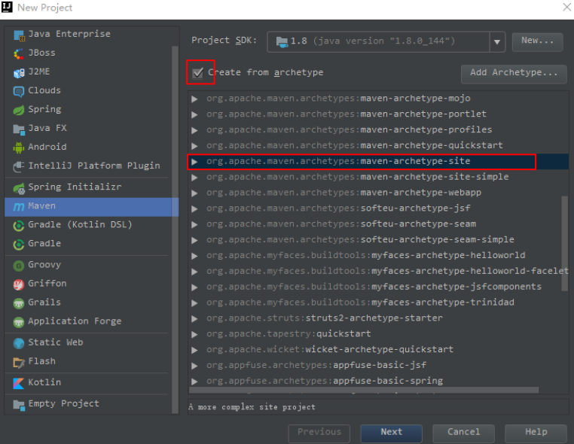Open the Project SDK dropdown

click(496, 41)
